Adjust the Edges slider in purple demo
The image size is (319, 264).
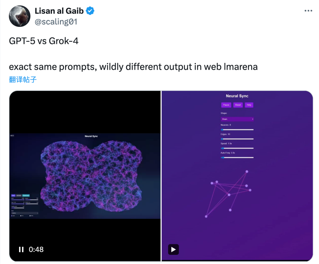[x=237, y=139]
